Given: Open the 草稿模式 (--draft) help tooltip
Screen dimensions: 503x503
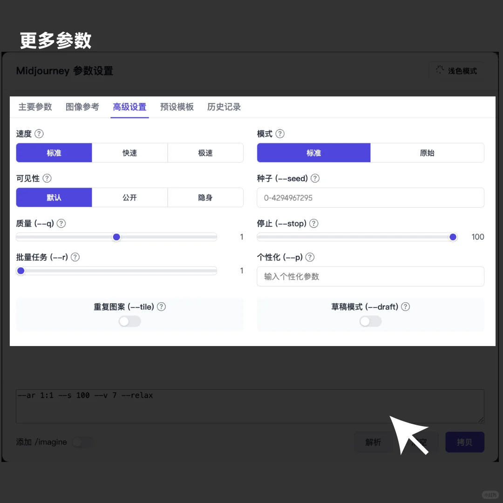Looking at the screenshot, I should 405,306.
